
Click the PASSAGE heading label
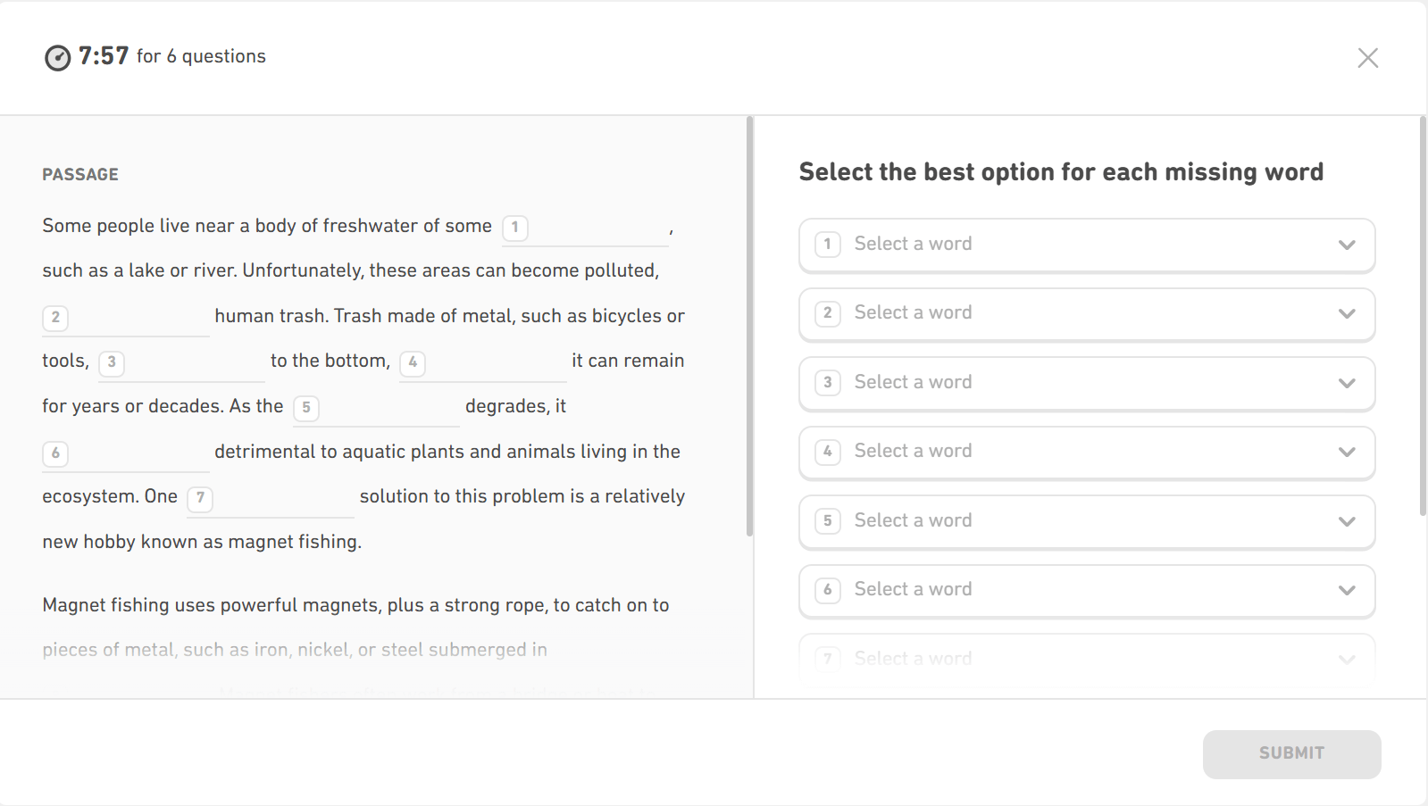[x=79, y=174]
